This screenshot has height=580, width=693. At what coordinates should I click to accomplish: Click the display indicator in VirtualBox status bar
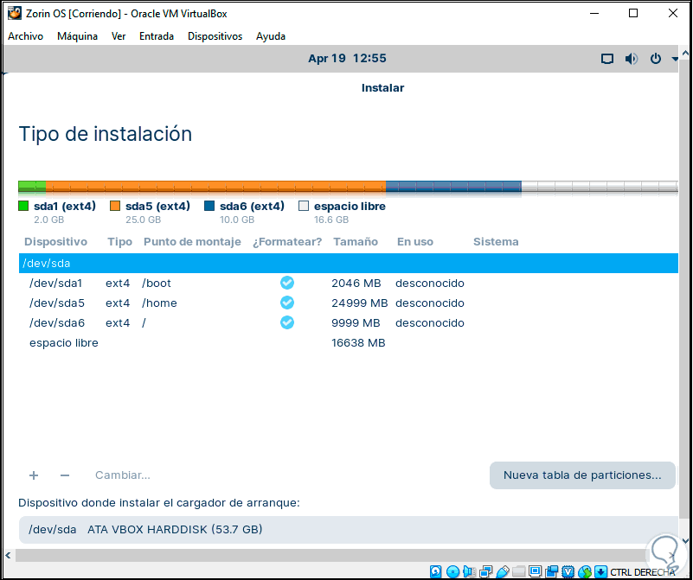pos(536,571)
